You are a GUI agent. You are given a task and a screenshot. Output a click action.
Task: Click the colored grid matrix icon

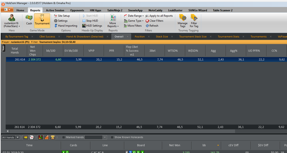pyautogui.click(x=41, y=137)
